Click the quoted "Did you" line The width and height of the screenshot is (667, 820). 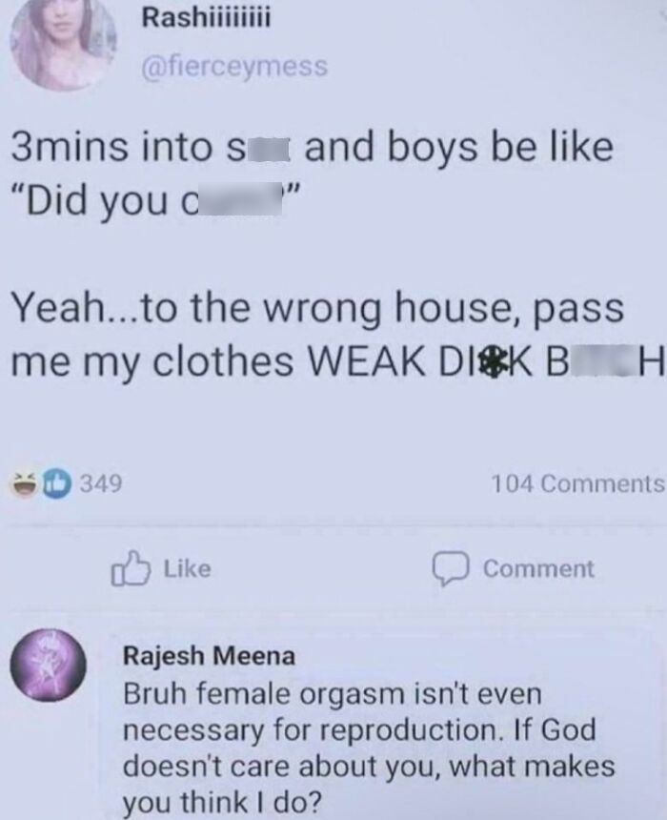(155, 201)
